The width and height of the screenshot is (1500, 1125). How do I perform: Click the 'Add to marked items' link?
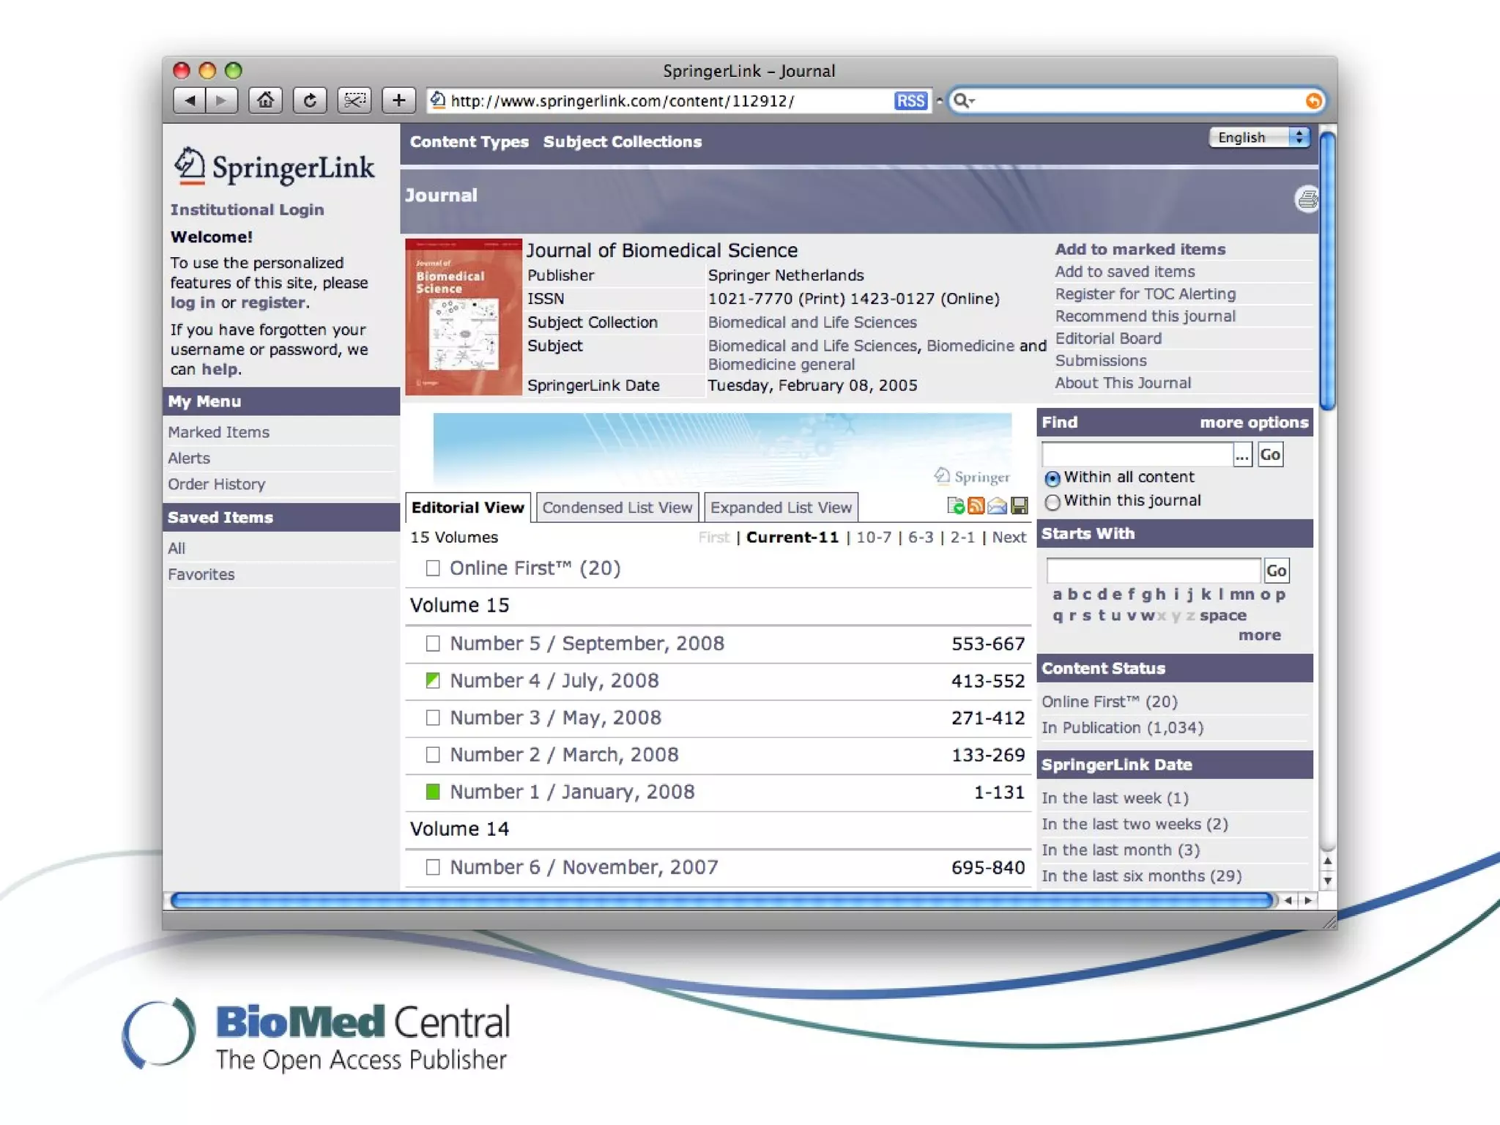1140,249
